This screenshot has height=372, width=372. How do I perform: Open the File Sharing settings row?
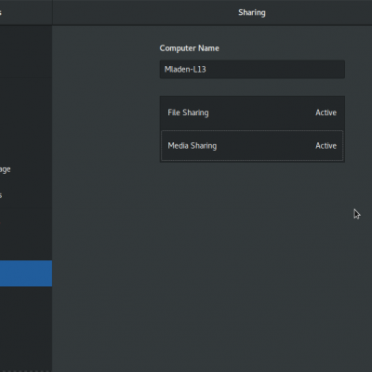[252, 113]
